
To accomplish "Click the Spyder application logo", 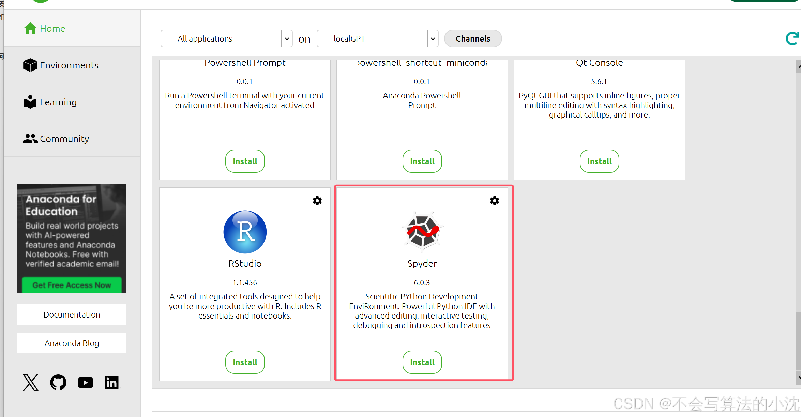I will [x=422, y=232].
